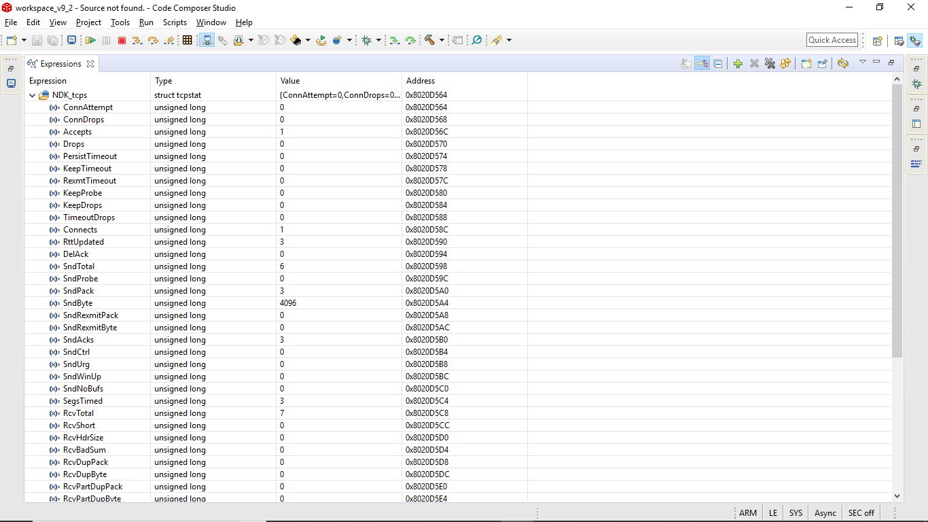
Task: Toggle Show Type Names in Expressions toolbar
Action: point(686,63)
